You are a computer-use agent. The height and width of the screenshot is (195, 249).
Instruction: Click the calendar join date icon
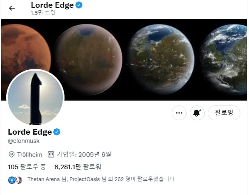pyautogui.click(x=51, y=154)
